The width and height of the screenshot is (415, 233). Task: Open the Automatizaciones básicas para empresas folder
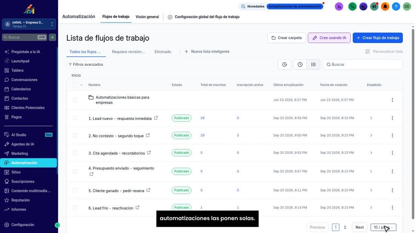[x=122, y=100]
